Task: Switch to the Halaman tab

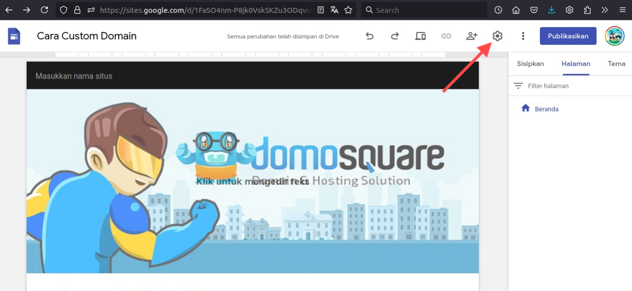Action: (x=575, y=63)
